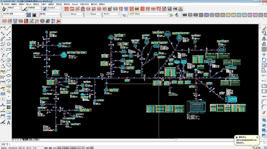Viewport: 267px width, 149px height.
Task: Click the S1-S2 toolbar icon
Action: point(115,9)
